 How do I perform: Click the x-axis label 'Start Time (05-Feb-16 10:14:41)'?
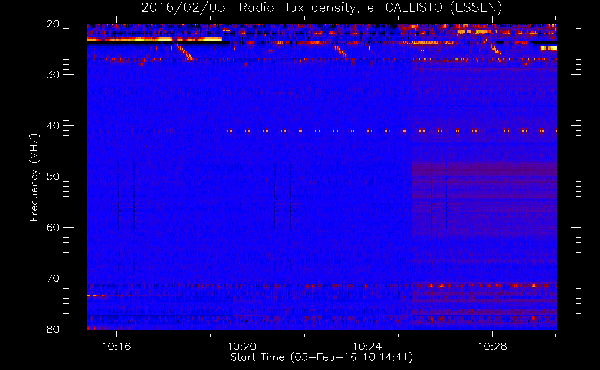coord(322,357)
